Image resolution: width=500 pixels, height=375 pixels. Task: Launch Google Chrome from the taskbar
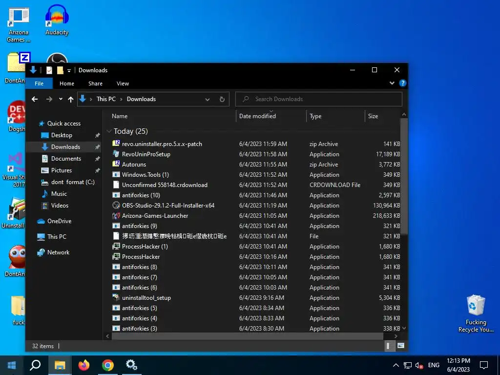pos(108,365)
